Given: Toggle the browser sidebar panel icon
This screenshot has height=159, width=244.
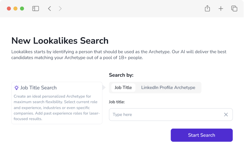Looking at the screenshot, I should [36, 9].
